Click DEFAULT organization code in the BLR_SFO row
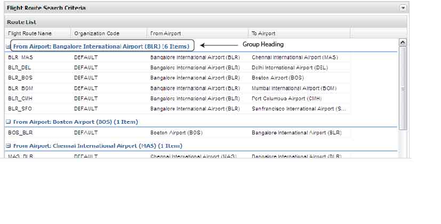The height and width of the screenshot is (224, 441). [86, 109]
